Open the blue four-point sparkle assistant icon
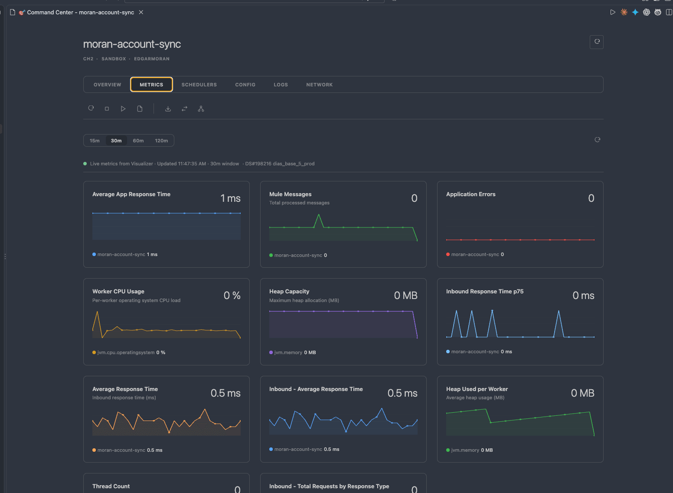This screenshot has width=673, height=493. point(635,12)
